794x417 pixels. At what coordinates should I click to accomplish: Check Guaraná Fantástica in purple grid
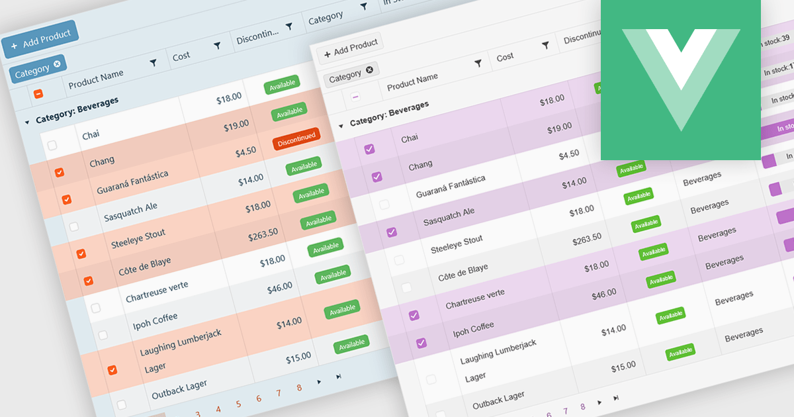pos(384,205)
